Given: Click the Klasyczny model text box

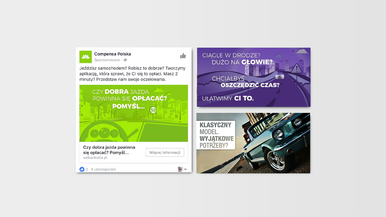Looking at the screenshot, I should point(216,135).
